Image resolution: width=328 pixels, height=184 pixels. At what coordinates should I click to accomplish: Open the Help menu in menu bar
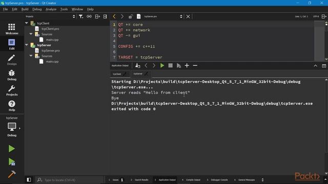coord(90,9)
